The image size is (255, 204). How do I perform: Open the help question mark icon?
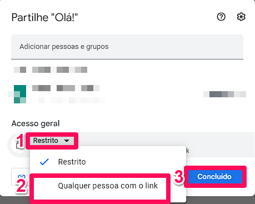click(x=221, y=17)
